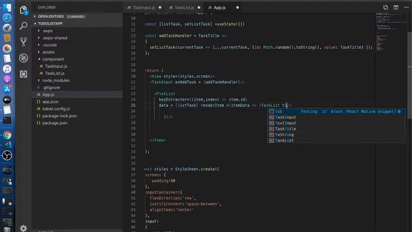Click the 'addTaskHandler' text on line 13
The image size is (412, 232).
coord(176,36)
